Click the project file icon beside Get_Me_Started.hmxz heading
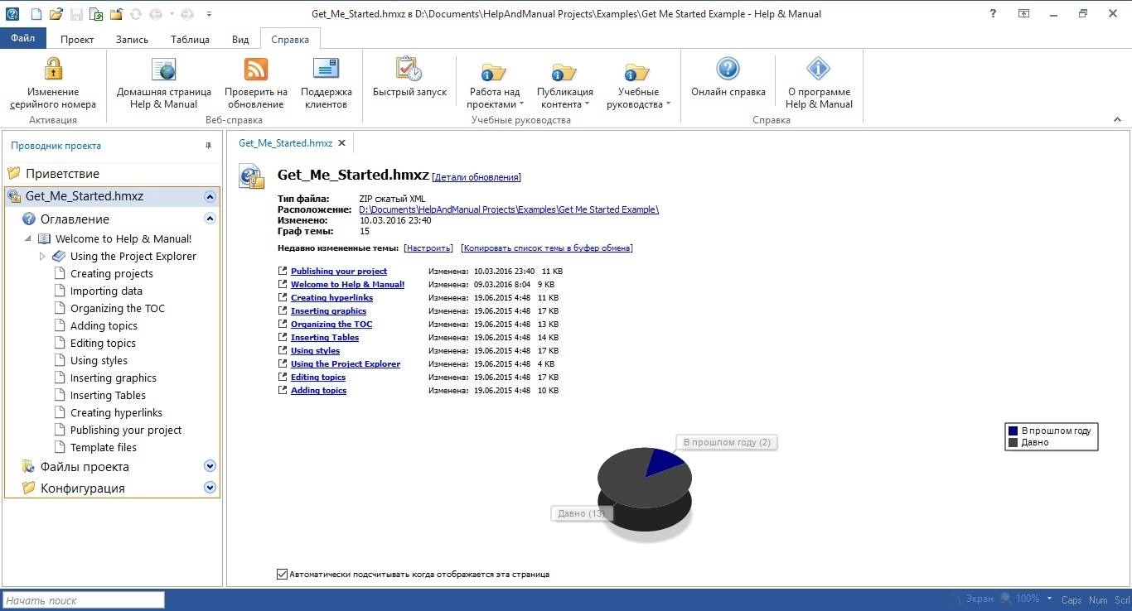Image resolution: width=1132 pixels, height=611 pixels. 251,176
